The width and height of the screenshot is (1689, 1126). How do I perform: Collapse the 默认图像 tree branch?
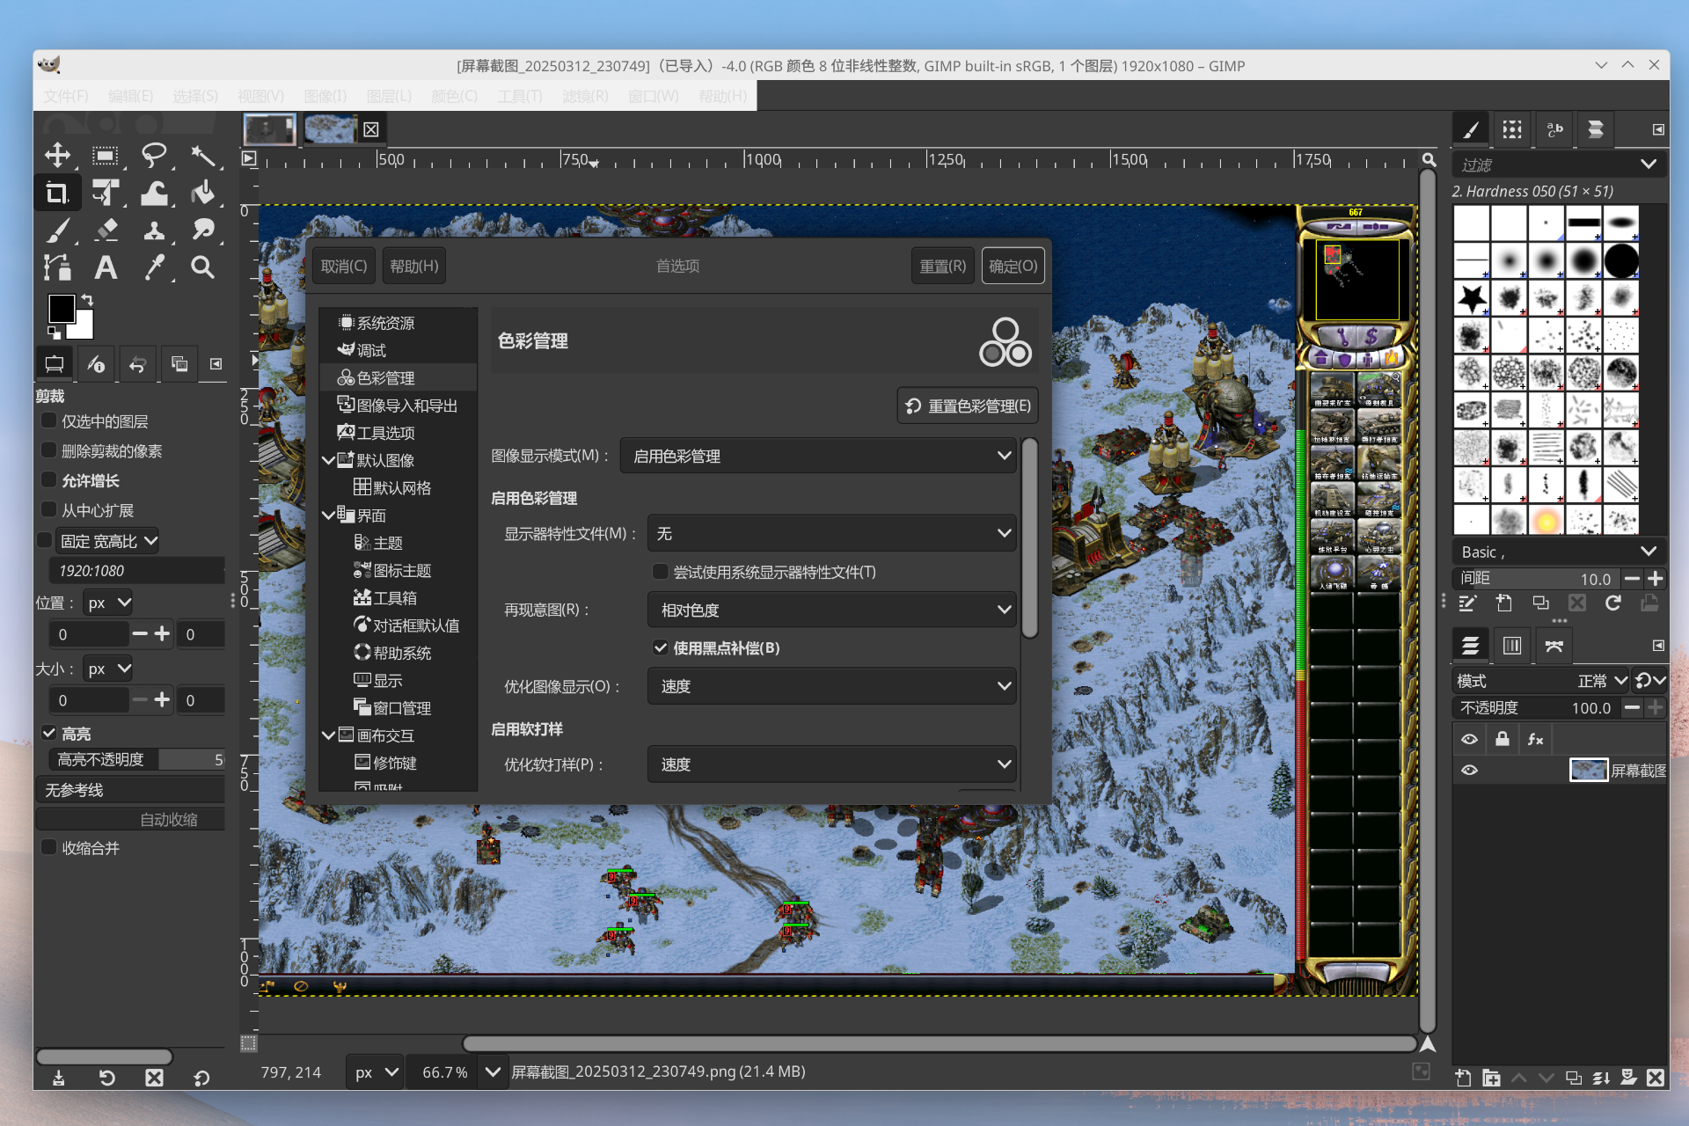[328, 460]
